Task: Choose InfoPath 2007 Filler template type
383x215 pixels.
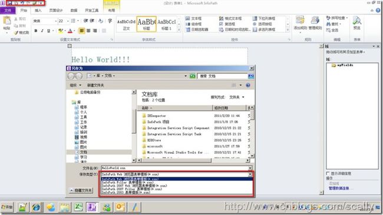Action: [177, 189]
